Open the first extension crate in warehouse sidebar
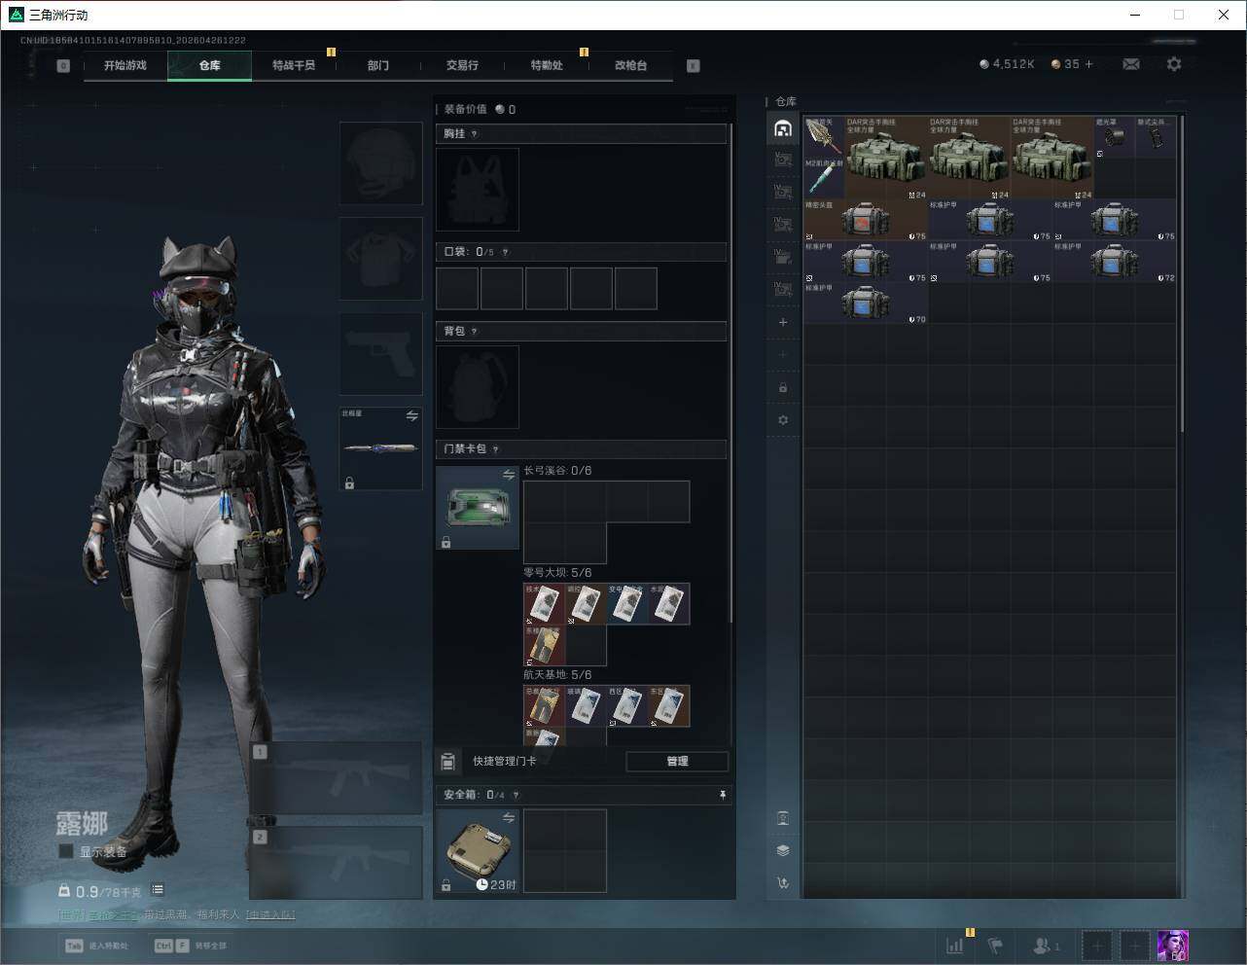The height and width of the screenshot is (965, 1247). coord(783,161)
